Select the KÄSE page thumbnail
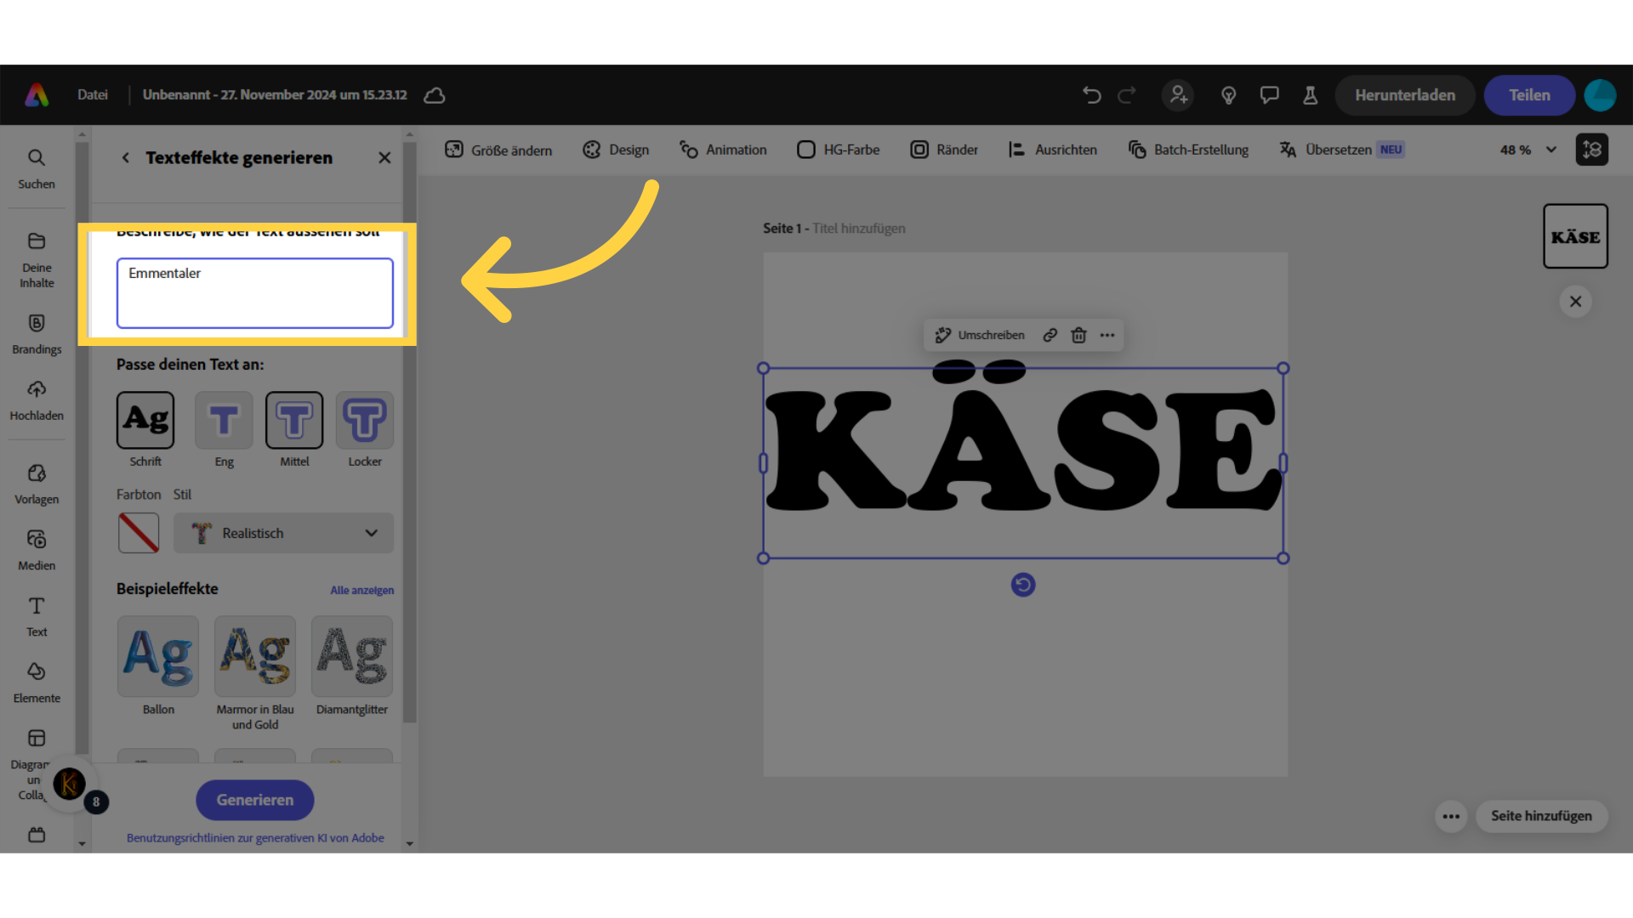The width and height of the screenshot is (1633, 918). pos(1575,236)
